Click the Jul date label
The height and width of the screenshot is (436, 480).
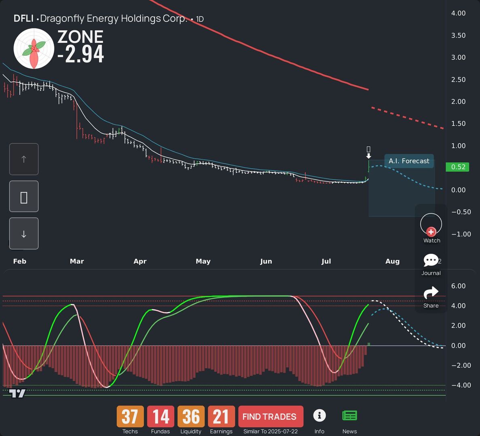(326, 261)
